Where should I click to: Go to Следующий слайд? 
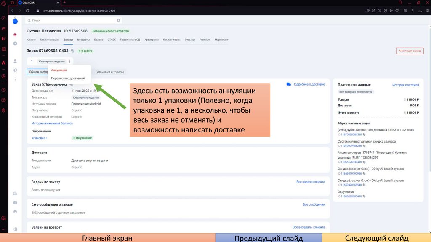click(376, 238)
